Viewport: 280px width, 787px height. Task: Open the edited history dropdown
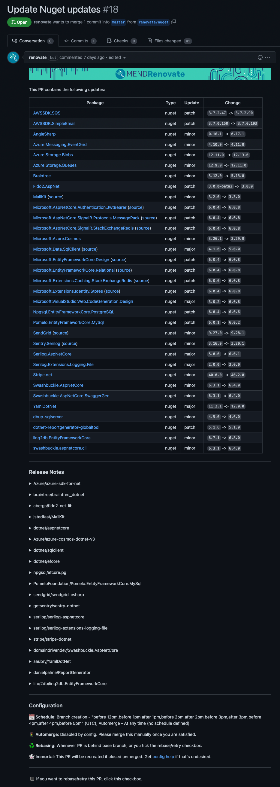[x=117, y=57]
